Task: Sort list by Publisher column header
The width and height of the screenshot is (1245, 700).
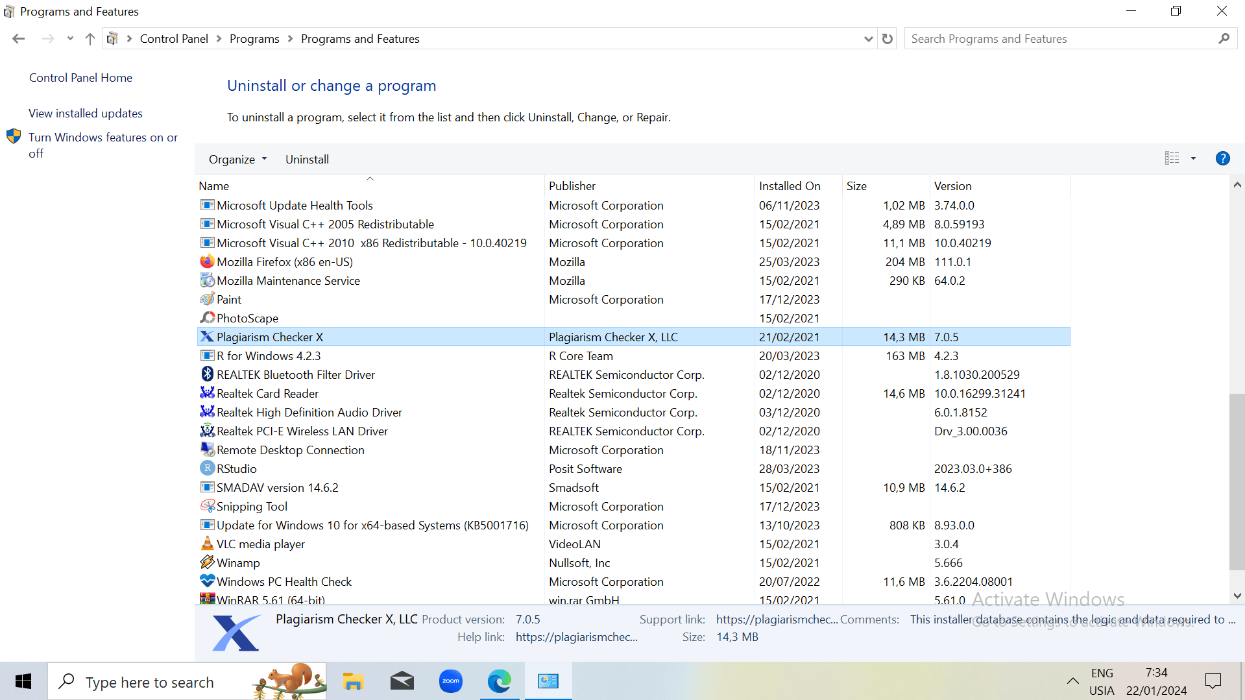Action: point(649,186)
